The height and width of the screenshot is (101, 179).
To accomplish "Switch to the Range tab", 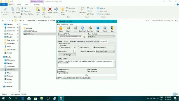I will [x=60, y=41].
